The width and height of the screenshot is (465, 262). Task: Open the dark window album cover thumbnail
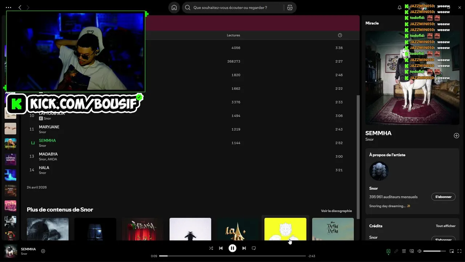(x=95, y=229)
